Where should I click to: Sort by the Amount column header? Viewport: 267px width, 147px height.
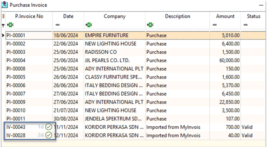[225, 16]
